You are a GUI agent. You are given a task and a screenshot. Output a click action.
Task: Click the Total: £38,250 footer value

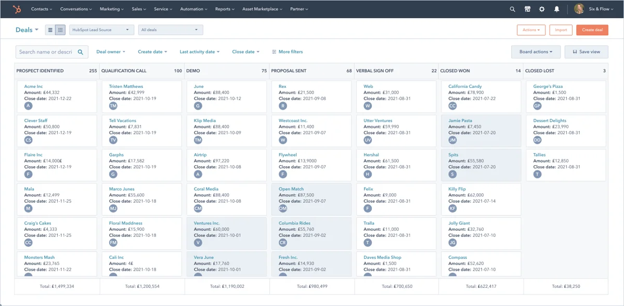pos(566,286)
